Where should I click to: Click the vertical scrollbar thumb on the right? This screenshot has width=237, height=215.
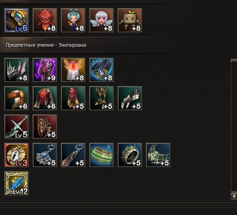point(234,126)
